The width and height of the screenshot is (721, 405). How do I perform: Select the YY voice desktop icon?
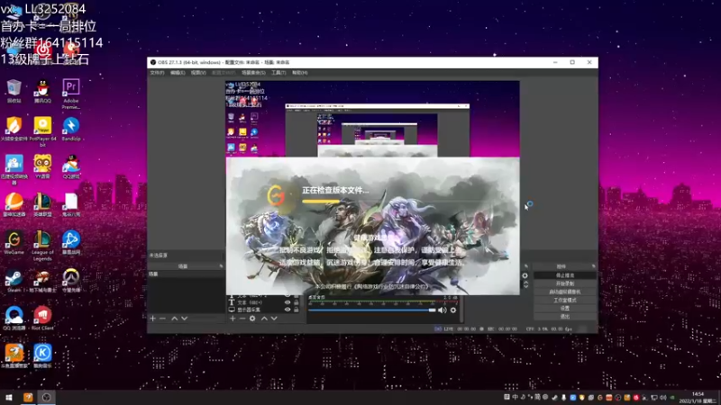click(x=42, y=166)
